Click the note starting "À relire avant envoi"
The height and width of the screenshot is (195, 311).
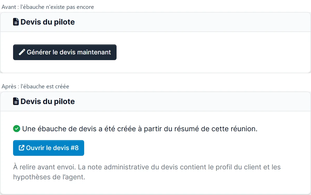coord(147,172)
